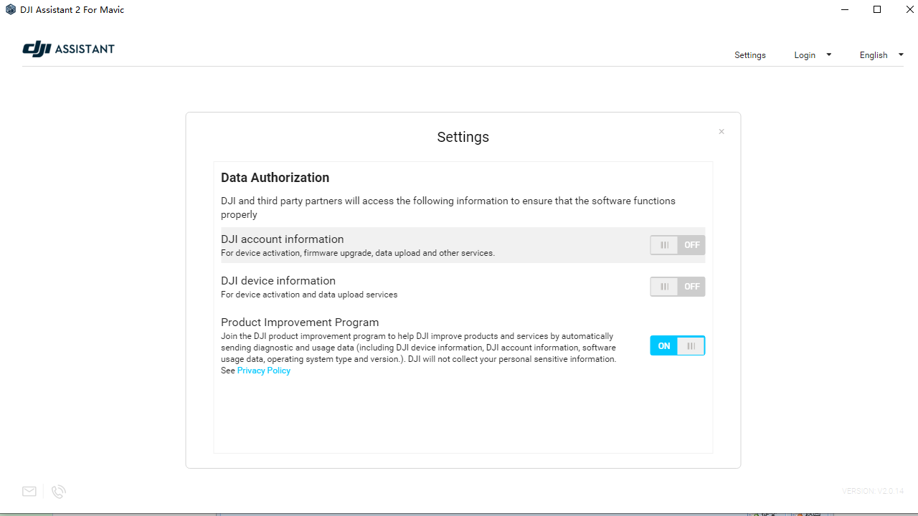Open the English language dropdown arrow

[901, 55]
